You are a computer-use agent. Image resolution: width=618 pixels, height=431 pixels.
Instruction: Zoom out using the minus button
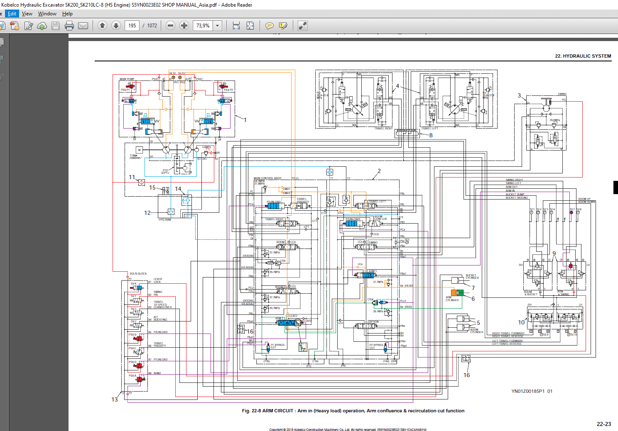pos(170,26)
